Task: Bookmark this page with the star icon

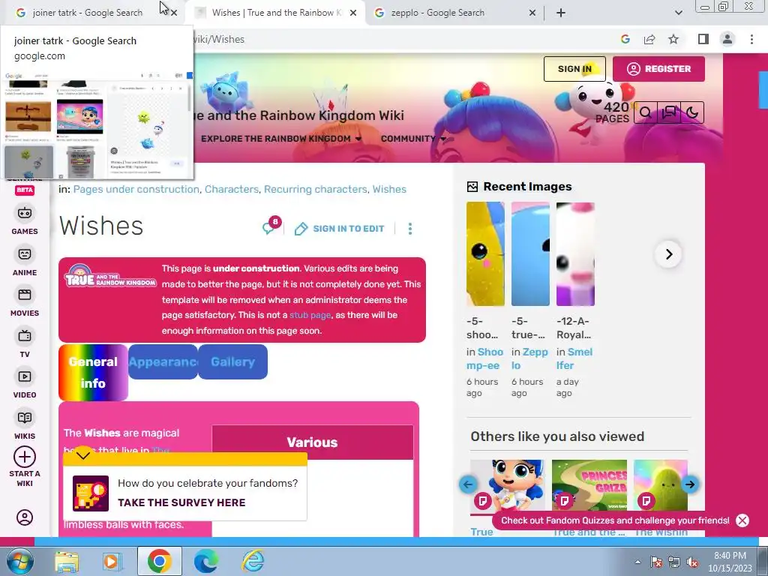Action: [x=673, y=39]
